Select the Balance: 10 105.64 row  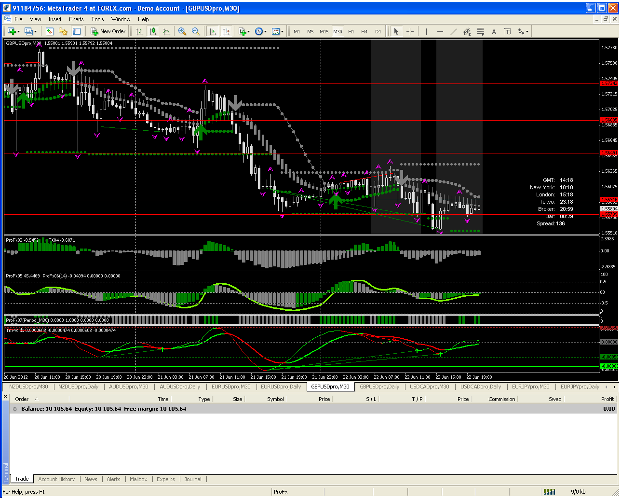pos(313,409)
